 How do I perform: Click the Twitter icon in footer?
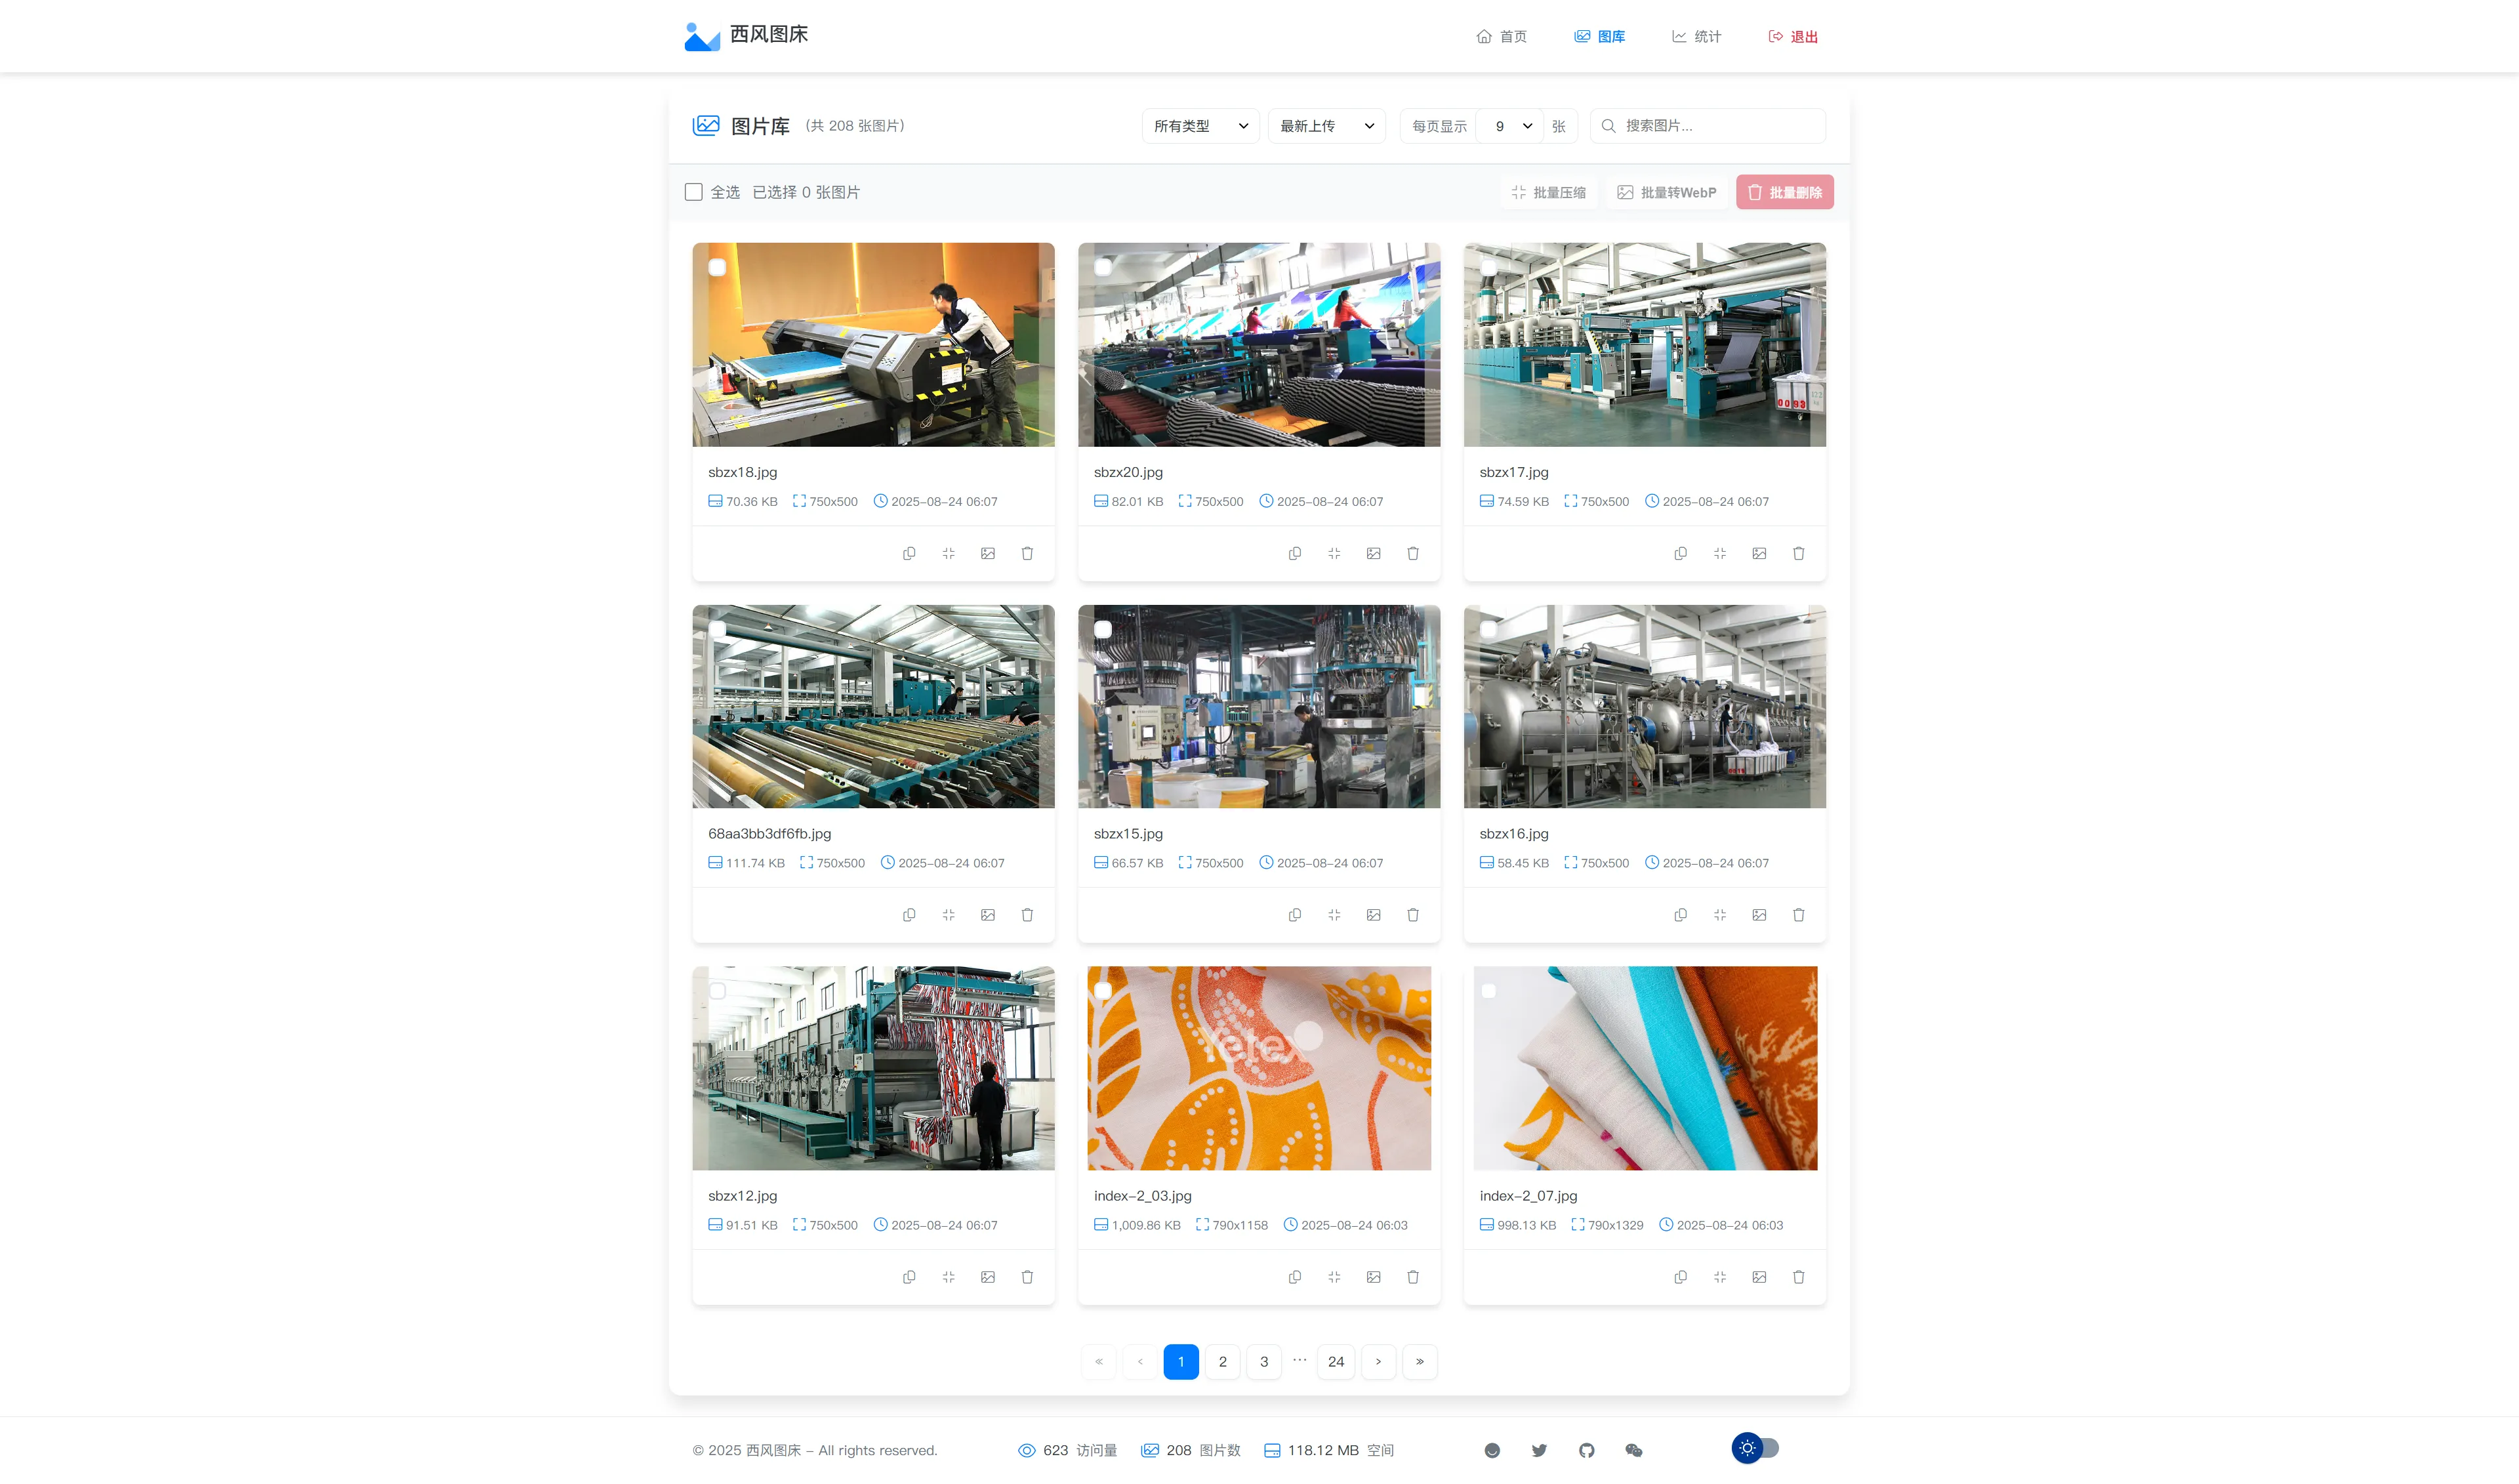pyautogui.click(x=1540, y=1450)
